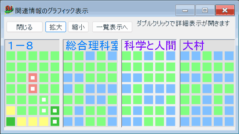Zoom in with the 拡大 button

coord(56,27)
